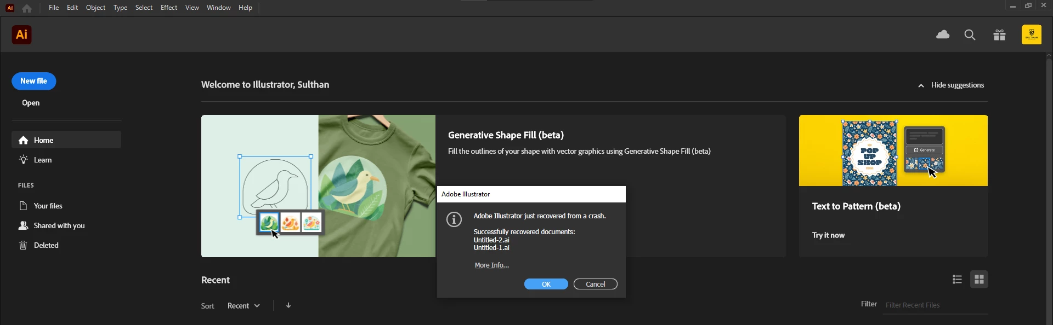Click the Text to Pattern (beta) title
Screen dimensions: 1053x325
pyautogui.click(x=856, y=206)
